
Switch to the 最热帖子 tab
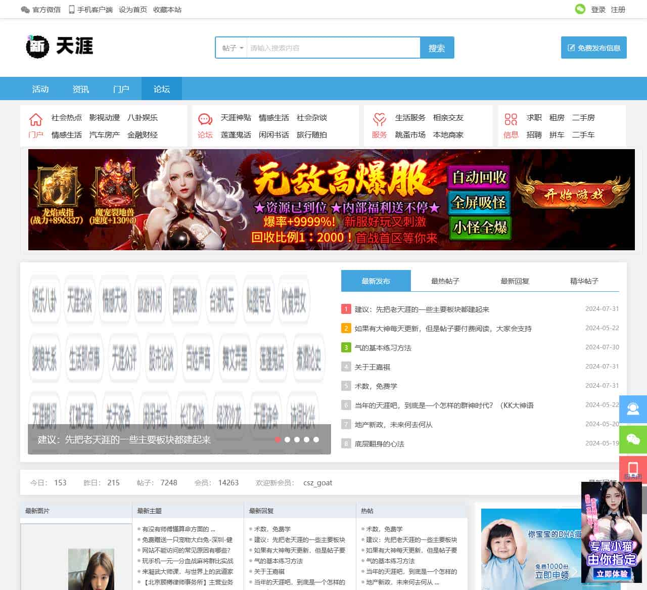tap(445, 281)
